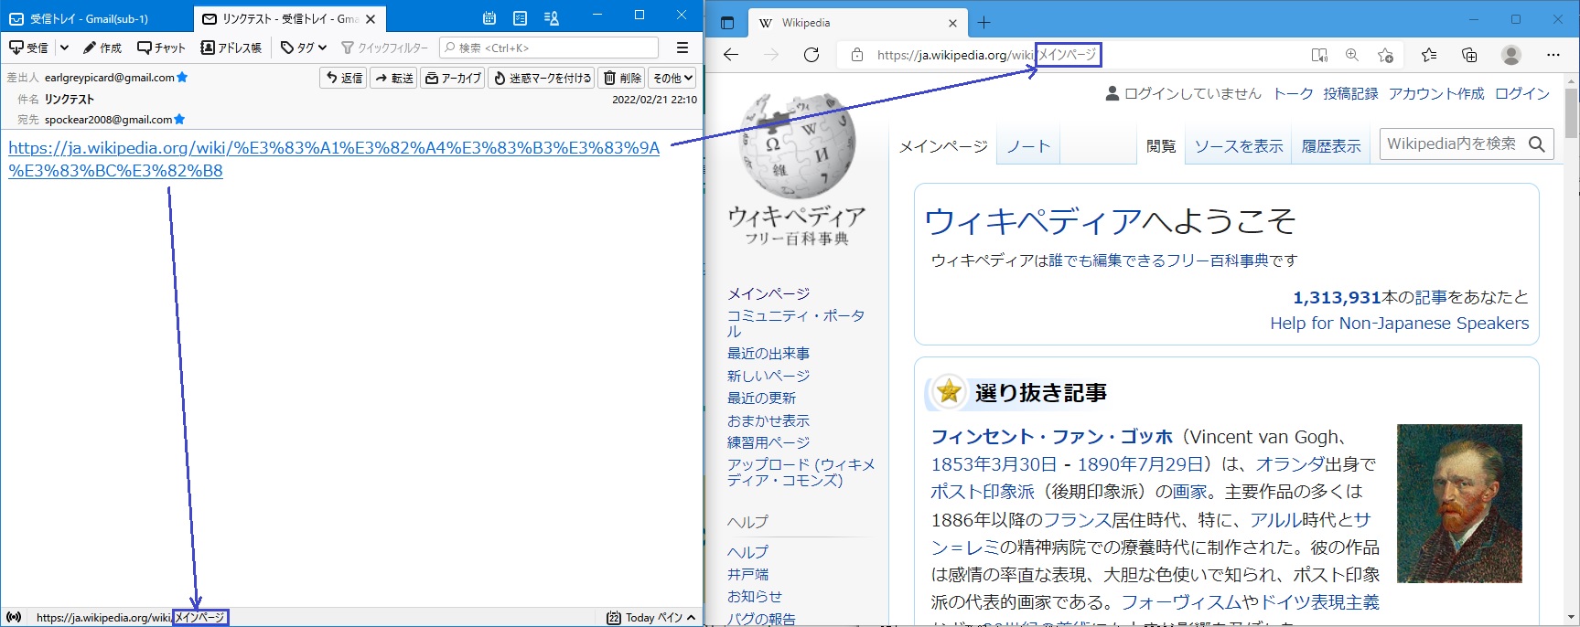
Task: Click the Edge zoom magnifier icon
Action: 1352,55
